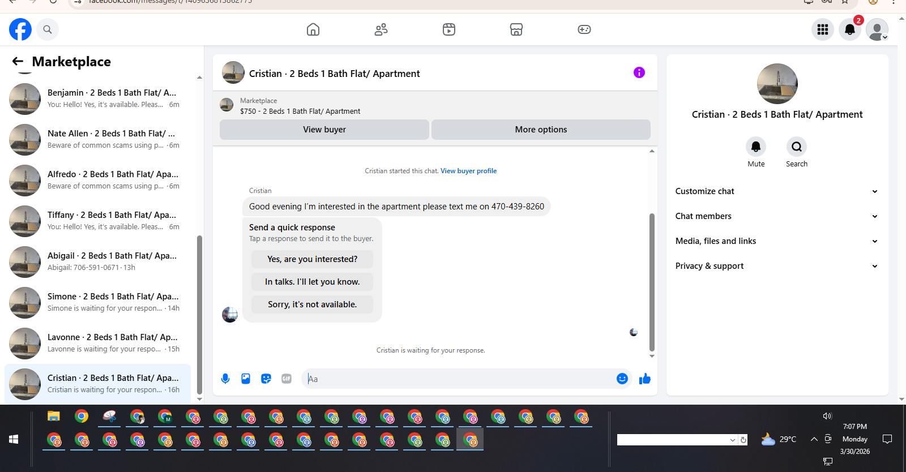The width and height of the screenshot is (906, 472).
Task: Open Benjamin's conversation in the list
Action: click(97, 98)
